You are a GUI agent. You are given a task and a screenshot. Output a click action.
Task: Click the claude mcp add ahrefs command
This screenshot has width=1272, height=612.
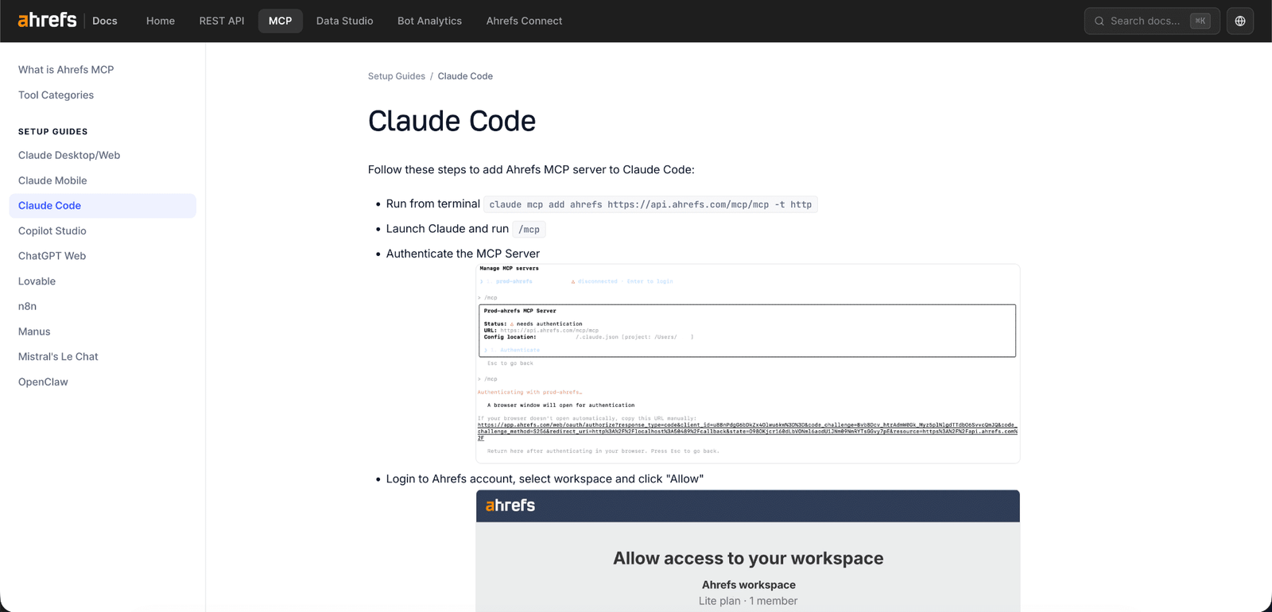click(650, 204)
